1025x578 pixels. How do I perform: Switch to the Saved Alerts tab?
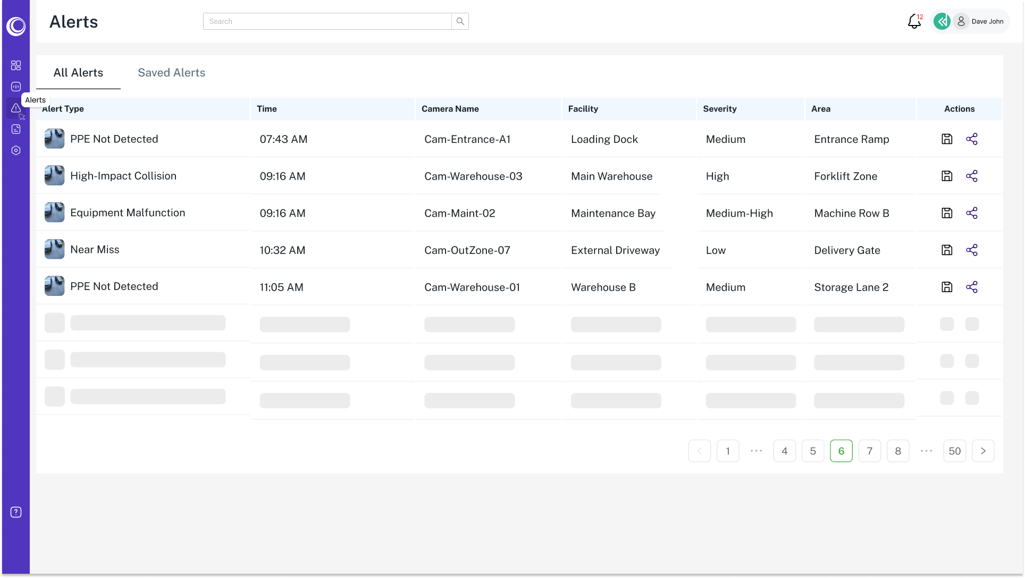(171, 73)
